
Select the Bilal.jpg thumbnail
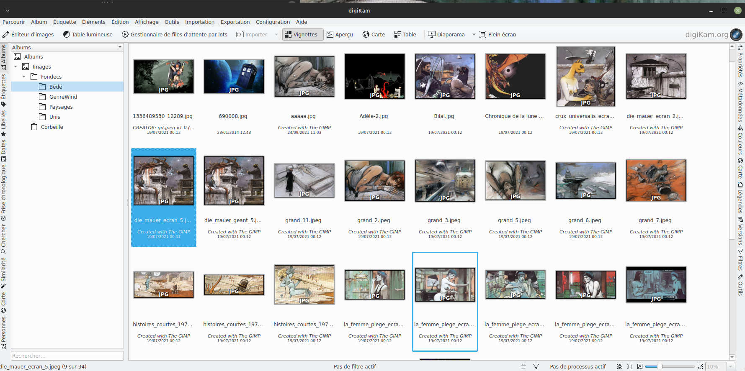[445, 76]
